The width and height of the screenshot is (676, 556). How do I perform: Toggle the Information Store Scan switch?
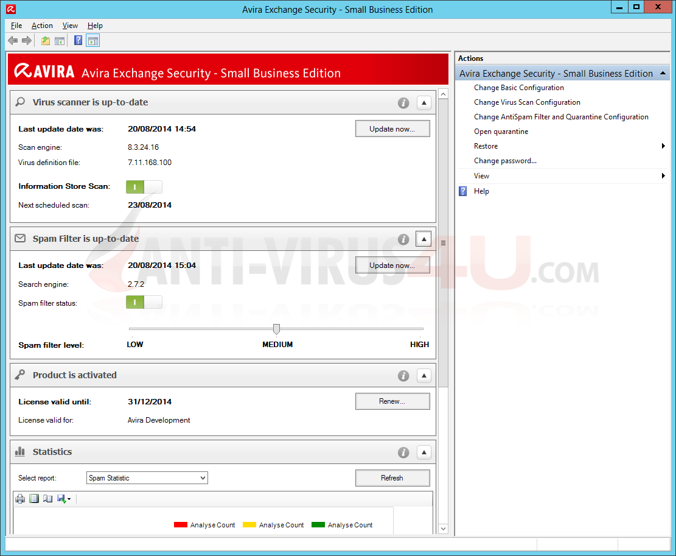coord(144,187)
